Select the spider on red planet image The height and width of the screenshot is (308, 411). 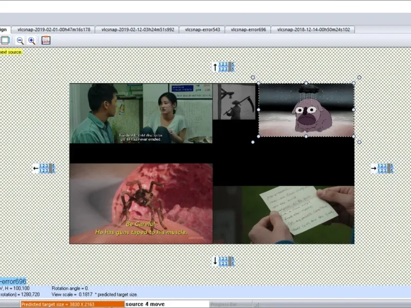click(x=141, y=203)
